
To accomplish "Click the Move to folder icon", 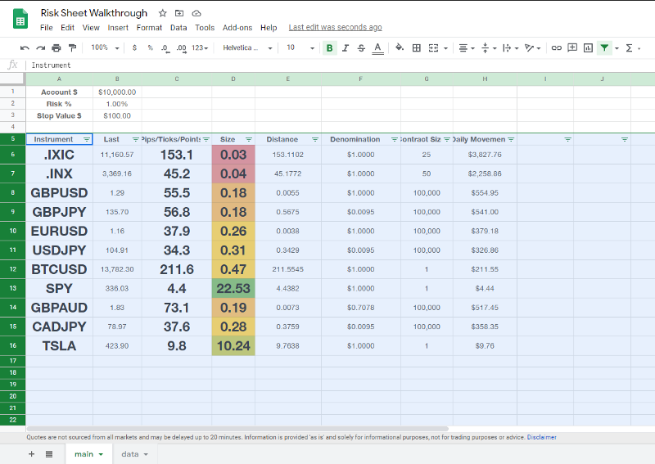I will point(179,13).
